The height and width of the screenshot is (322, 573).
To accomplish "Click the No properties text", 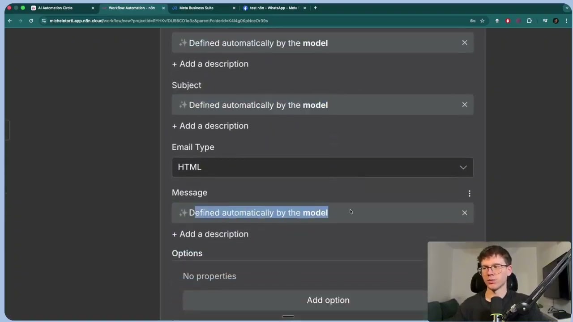I will pos(210,276).
